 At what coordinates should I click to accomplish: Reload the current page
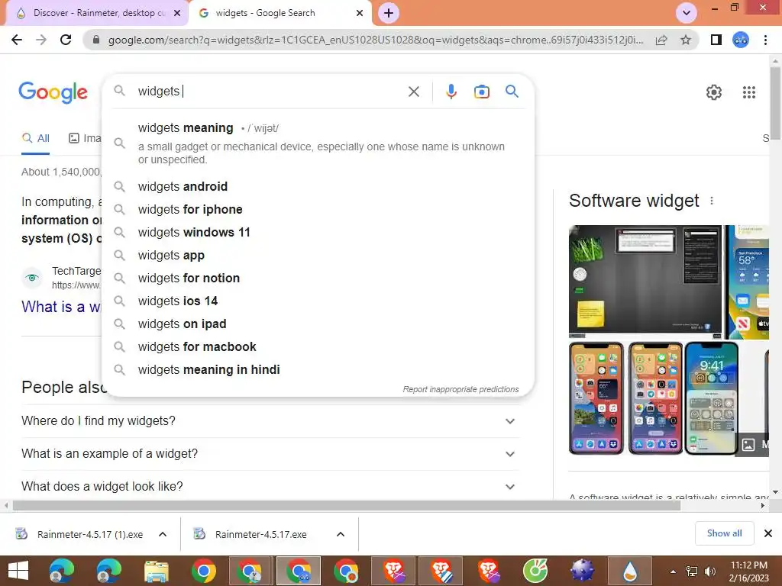(x=66, y=40)
